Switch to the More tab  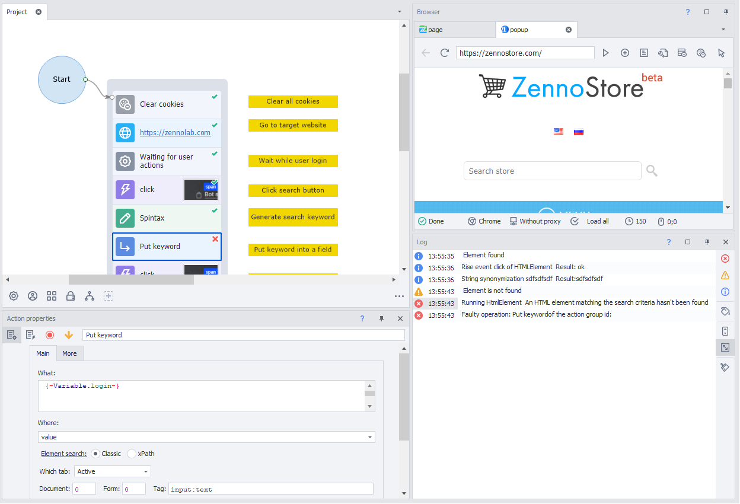[x=69, y=353]
